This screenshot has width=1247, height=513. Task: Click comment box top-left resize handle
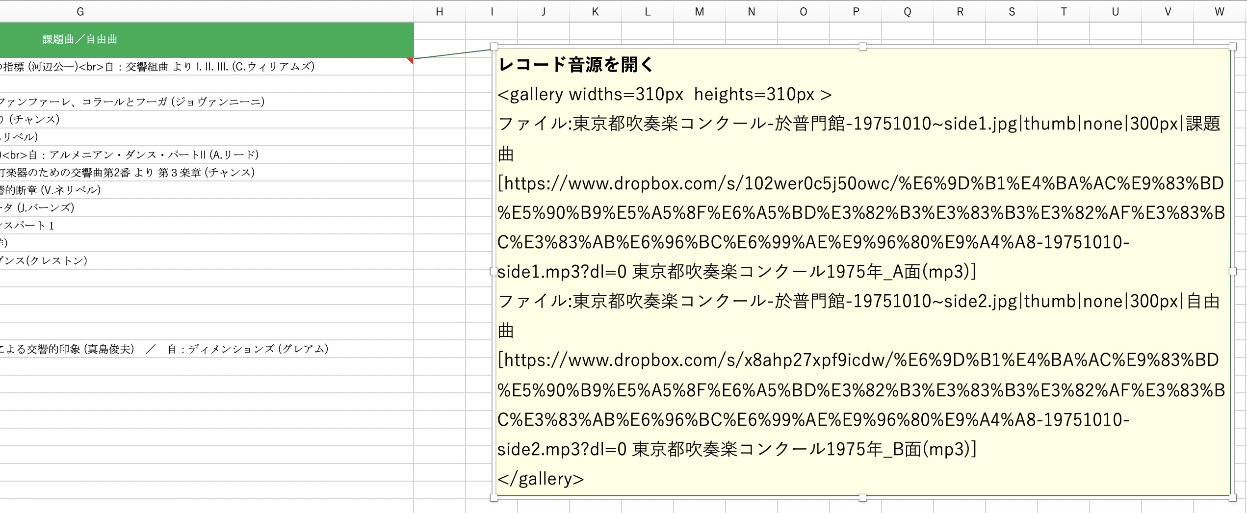[x=494, y=47]
